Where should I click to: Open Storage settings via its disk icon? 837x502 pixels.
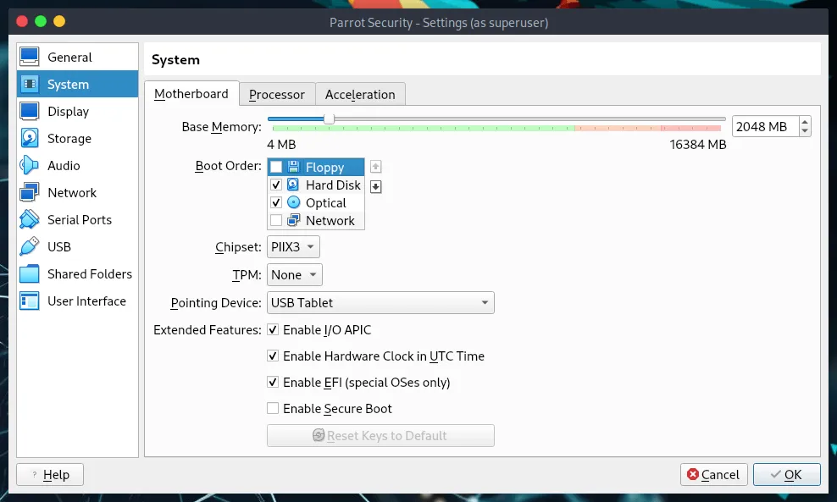click(x=30, y=138)
